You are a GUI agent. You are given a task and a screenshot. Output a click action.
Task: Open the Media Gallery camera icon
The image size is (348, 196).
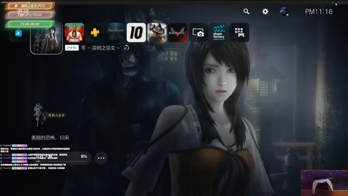pyautogui.click(x=198, y=32)
